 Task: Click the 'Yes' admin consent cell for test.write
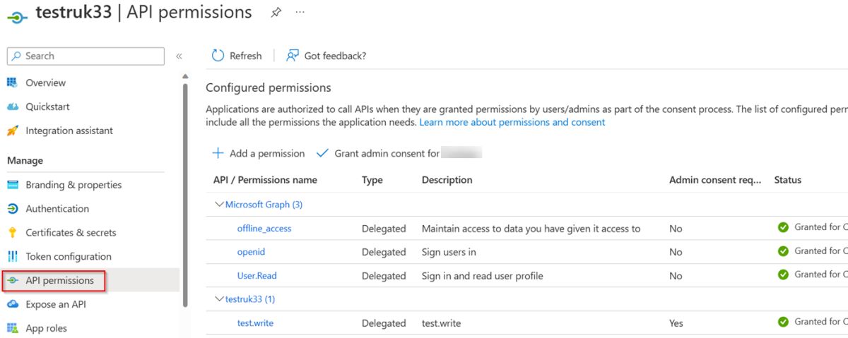[x=676, y=323]
